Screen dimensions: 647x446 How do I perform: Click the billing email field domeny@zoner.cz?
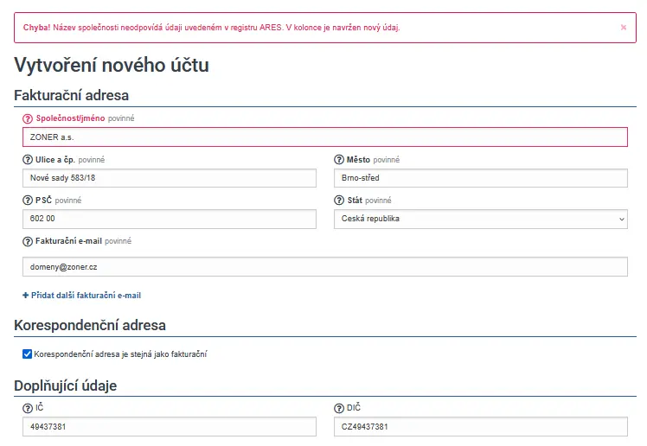click(324, 267)
